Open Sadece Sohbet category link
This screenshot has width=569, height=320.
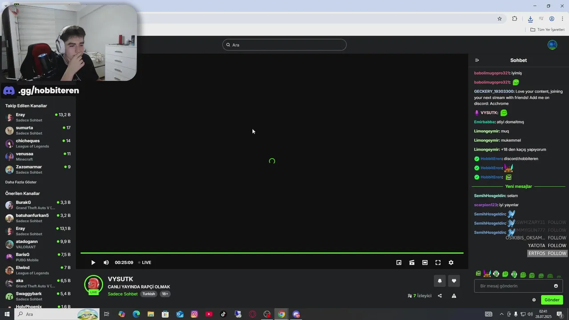point(123,294)
